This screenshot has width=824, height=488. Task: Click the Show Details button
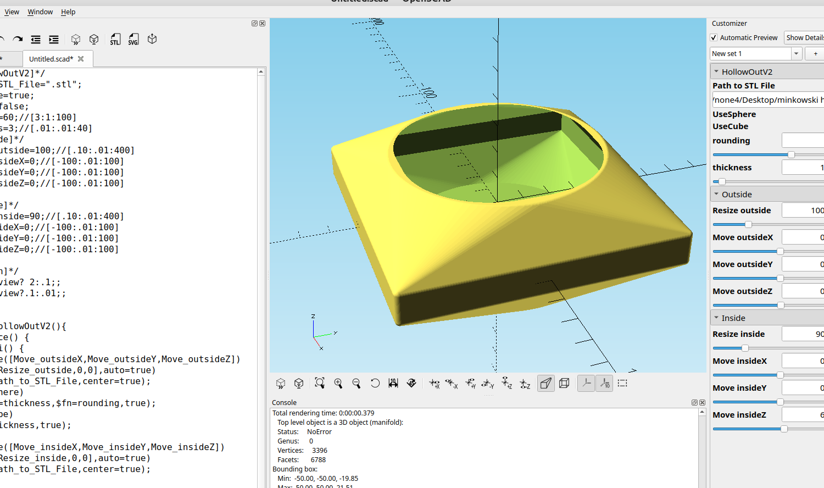coord(804,38)
